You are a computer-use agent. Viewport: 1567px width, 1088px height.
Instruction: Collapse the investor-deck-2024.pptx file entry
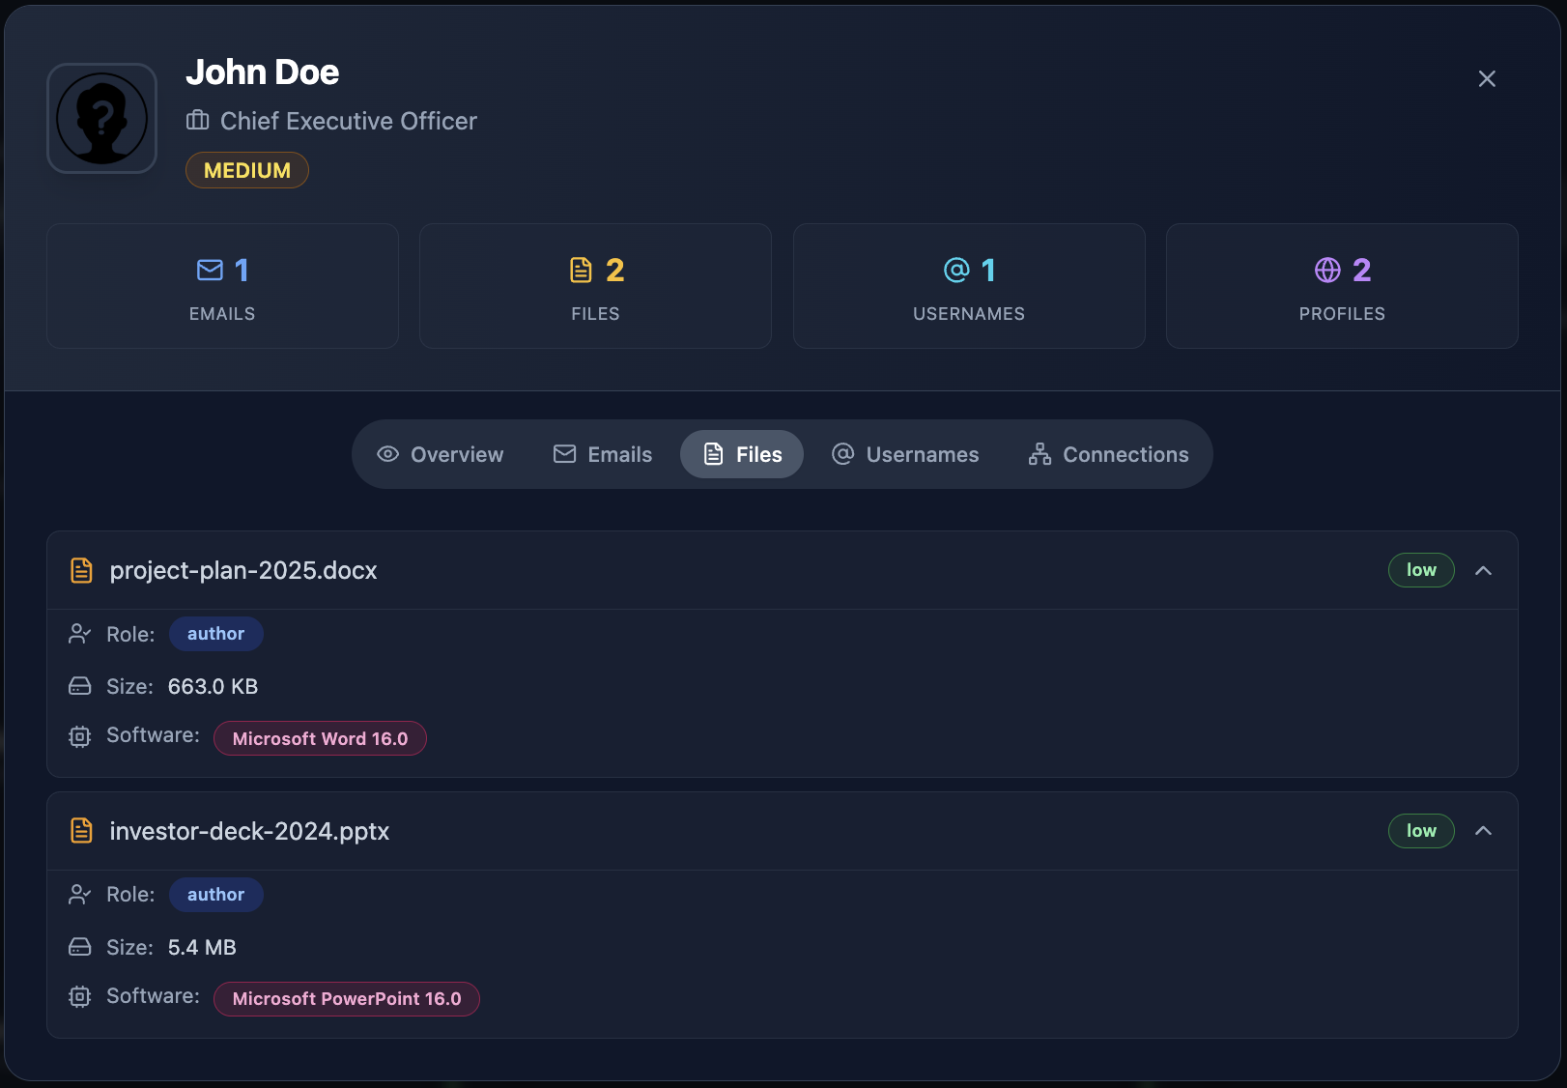(x=1484, y=831)
